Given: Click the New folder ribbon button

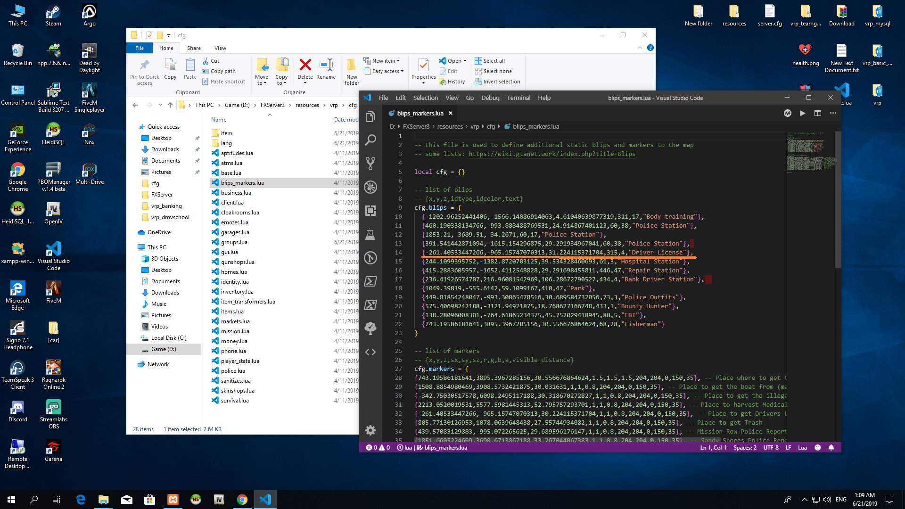Looking at the screenshot, I should 352,72.
